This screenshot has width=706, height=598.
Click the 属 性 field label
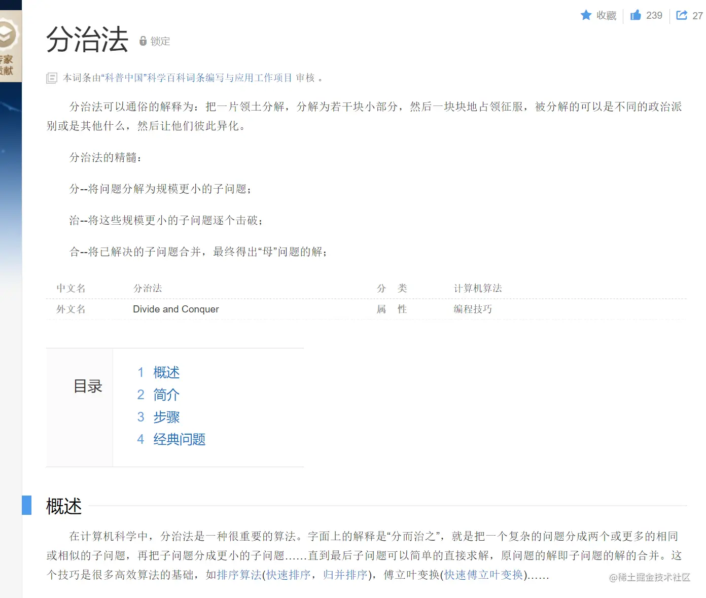click(392, 309)
